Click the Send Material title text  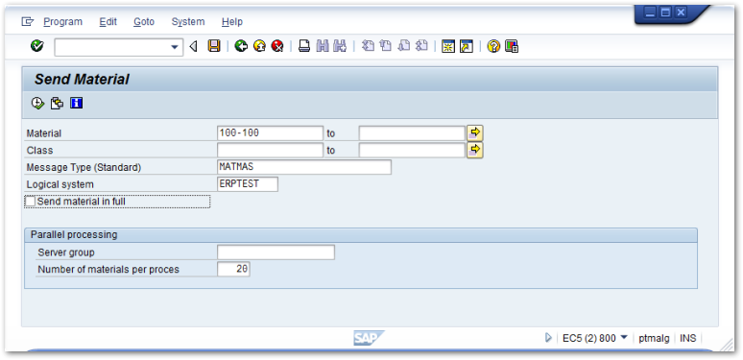tap(82, 79)
